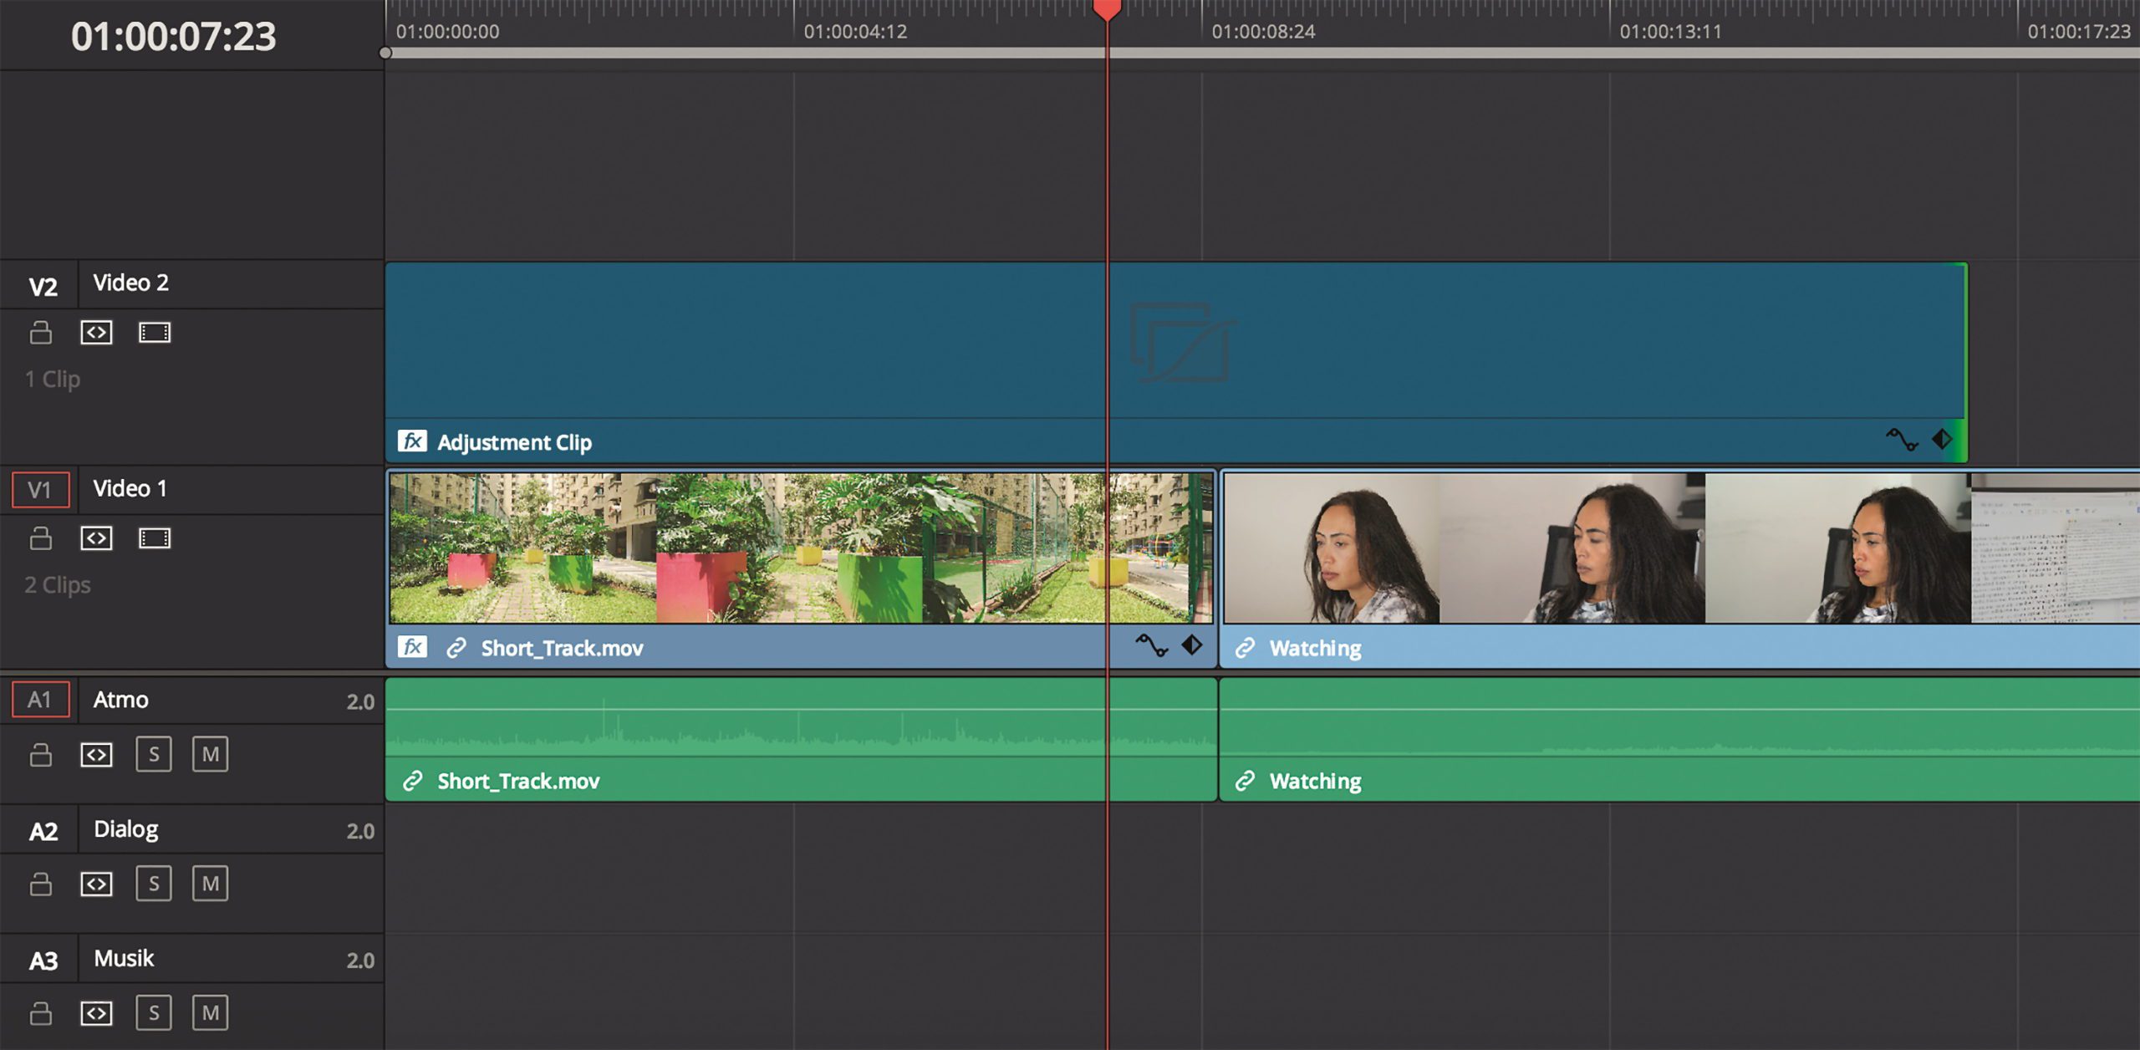Open curve editor on Adjustment Clip

coord(1902,439)
